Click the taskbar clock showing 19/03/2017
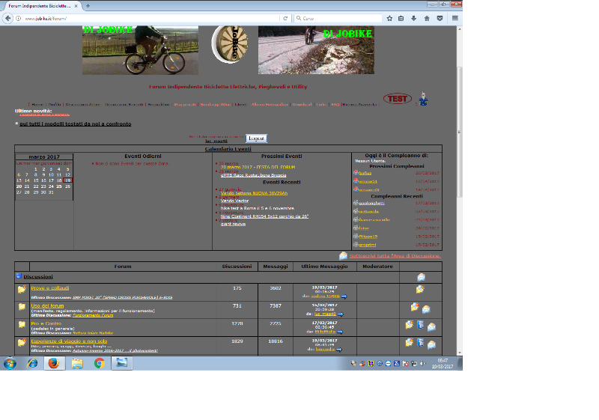The image size is (599, 420). click(x=443, y=364)
